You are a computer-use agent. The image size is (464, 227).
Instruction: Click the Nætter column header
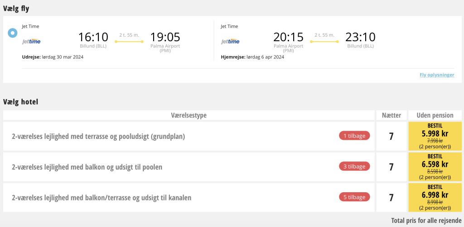[x=391, y=115]
